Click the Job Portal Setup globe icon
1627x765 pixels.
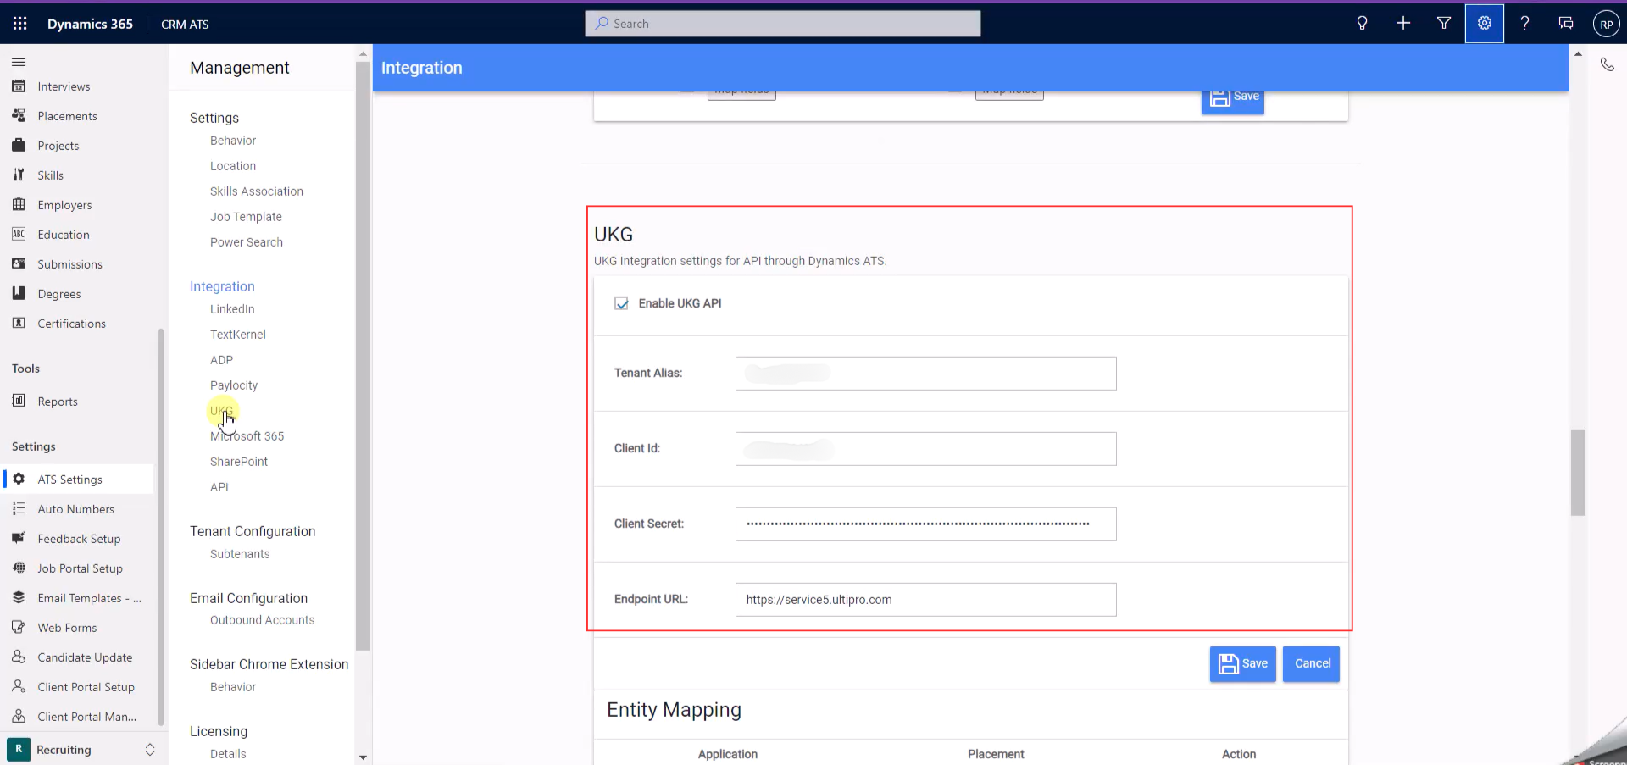tap(19, 568)
